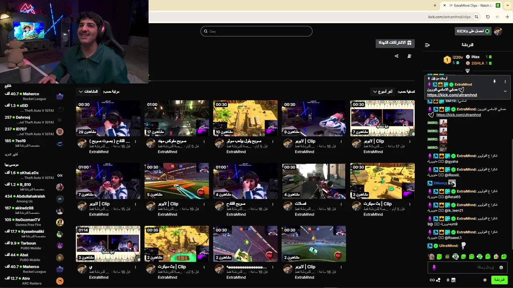Click the chat message input field
Image resolution: width=513 pixels, height=288 pixels.
[x=467, y=267]
